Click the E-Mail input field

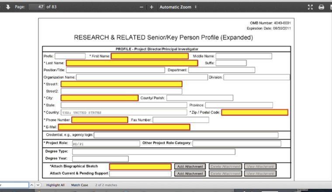pos(124,127)
